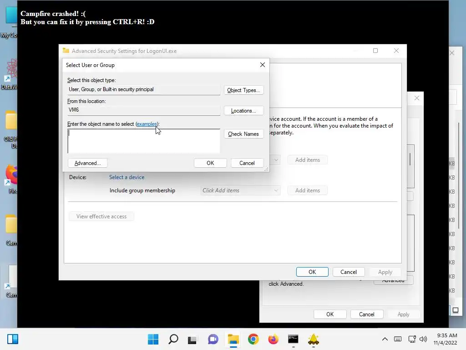Launch the Chat app from taskbar
The height and width of the screenshot is (350, 466).
click(x=213, y=339)
